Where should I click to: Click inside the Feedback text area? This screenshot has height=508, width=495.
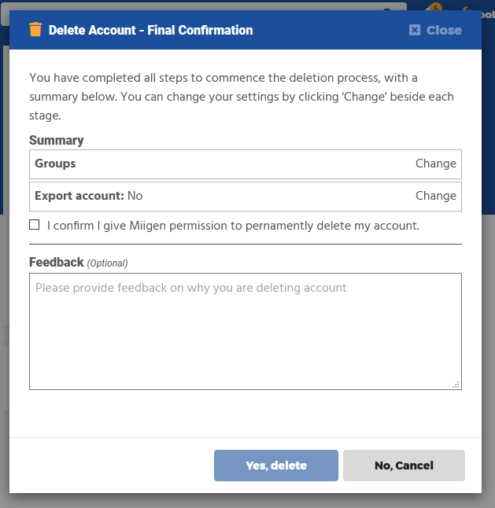coord(245,331)
